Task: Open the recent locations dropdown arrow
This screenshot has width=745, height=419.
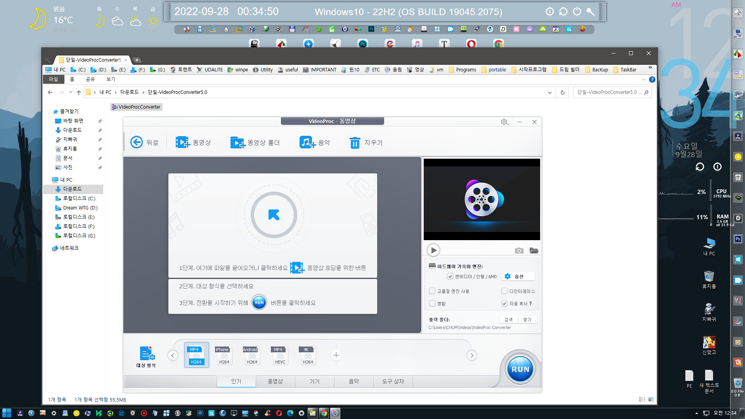Action: (71, 92)
